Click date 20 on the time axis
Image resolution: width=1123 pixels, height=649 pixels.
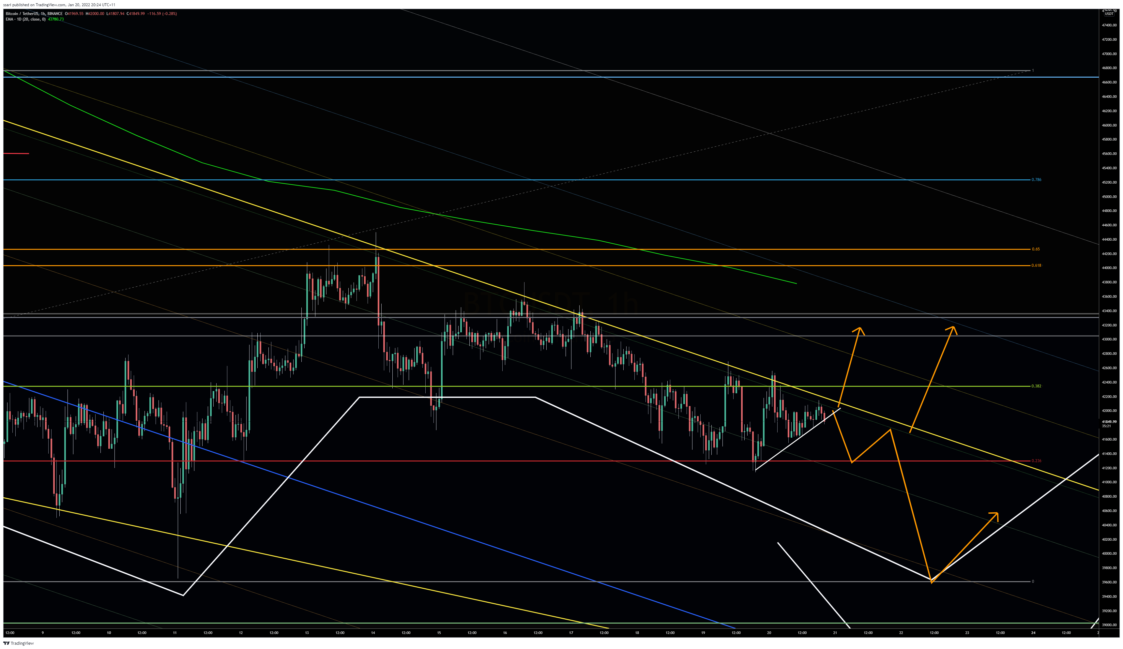[769, 632]
